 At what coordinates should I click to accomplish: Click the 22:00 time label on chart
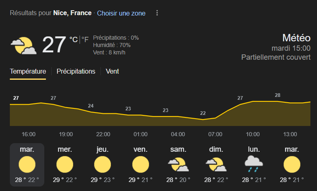tap(103, 134)
